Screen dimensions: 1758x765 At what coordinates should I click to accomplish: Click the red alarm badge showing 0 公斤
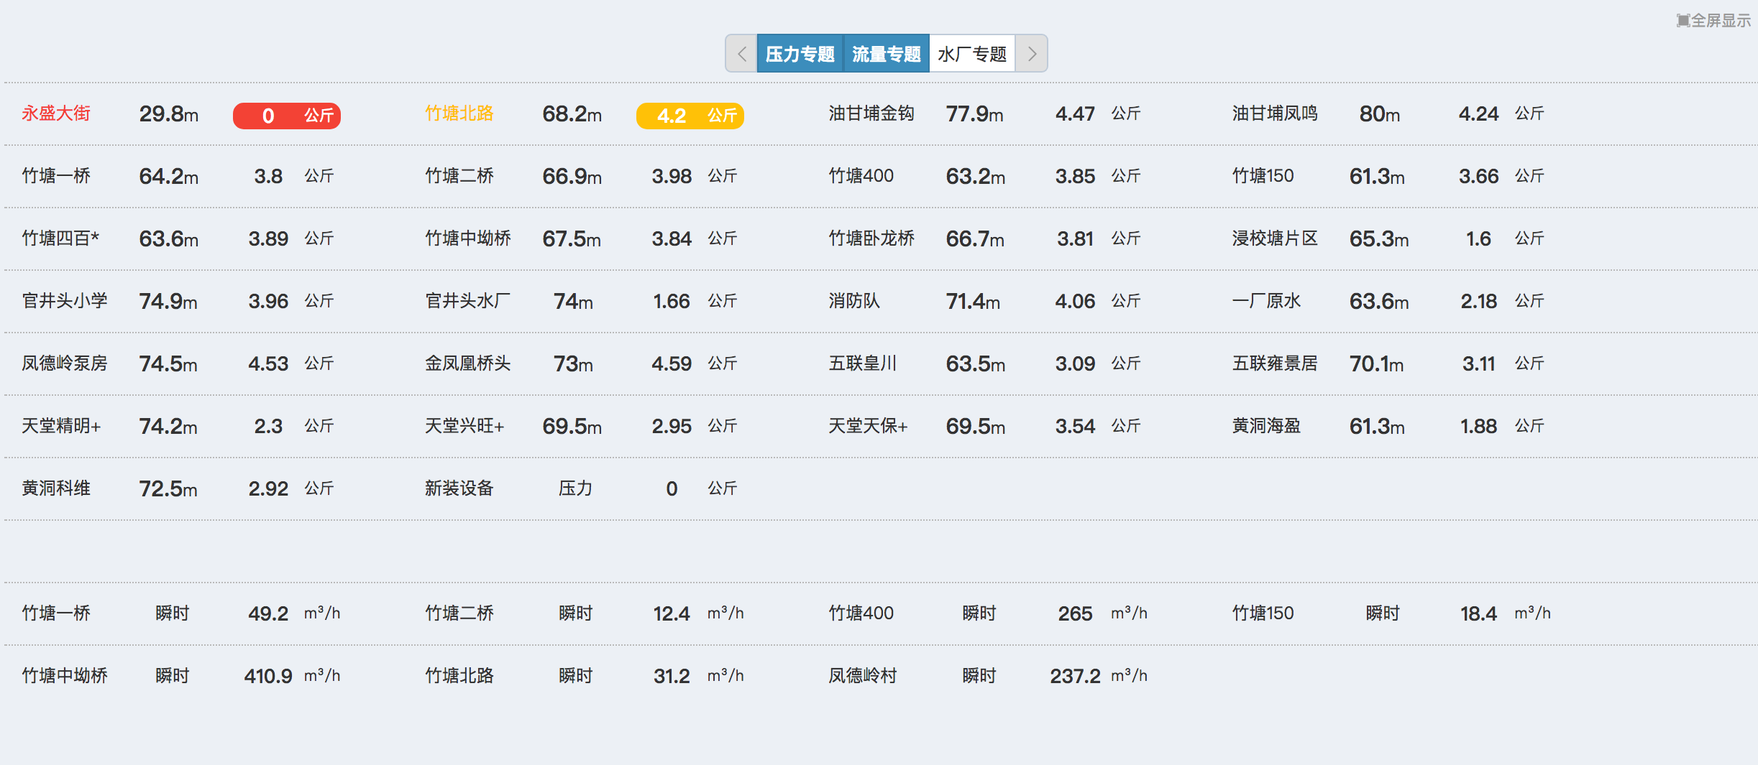(286, 115)
